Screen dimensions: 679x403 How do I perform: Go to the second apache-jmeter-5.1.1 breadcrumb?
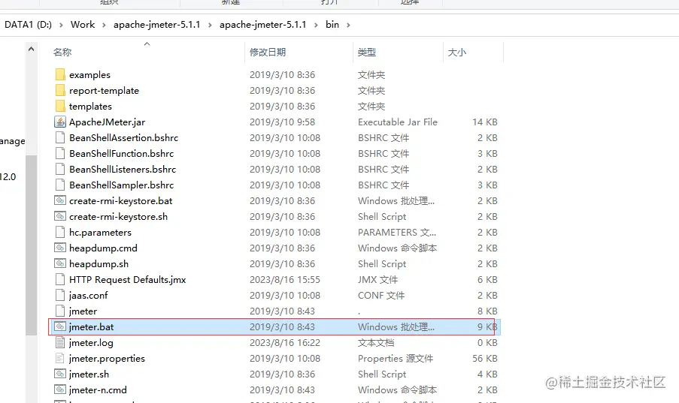tap(263, 25)
